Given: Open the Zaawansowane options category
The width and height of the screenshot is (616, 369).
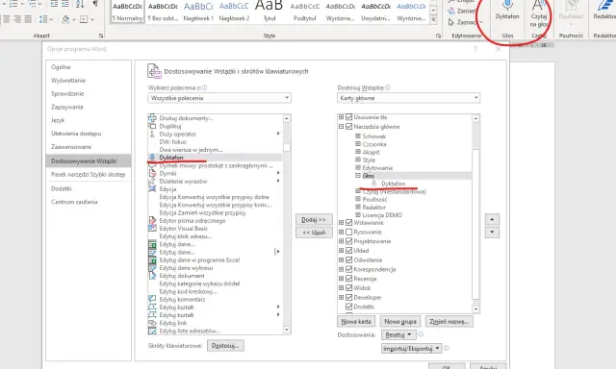Looking at the screenshot, I should 71,147.
